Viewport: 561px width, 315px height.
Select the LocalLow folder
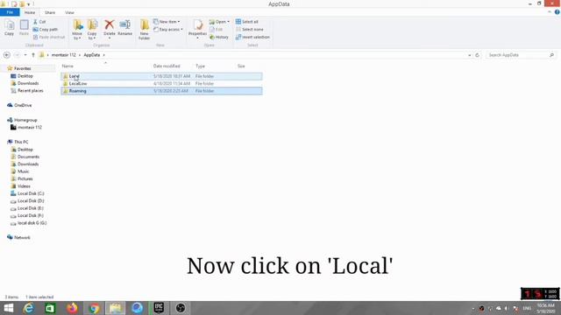click(161, 84)
